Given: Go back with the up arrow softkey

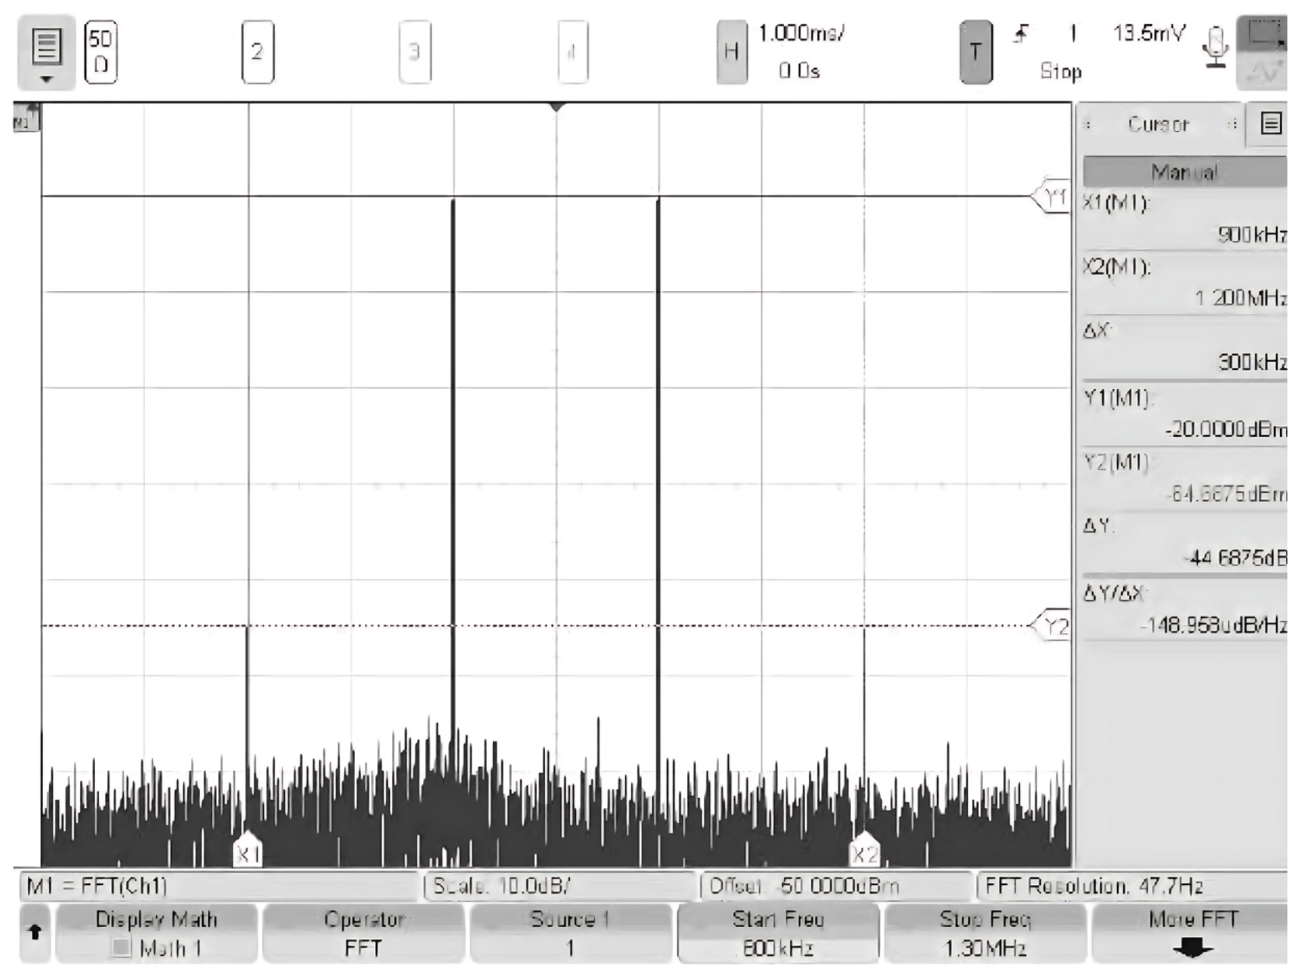Looking at the screenshot, I should 35,932.
